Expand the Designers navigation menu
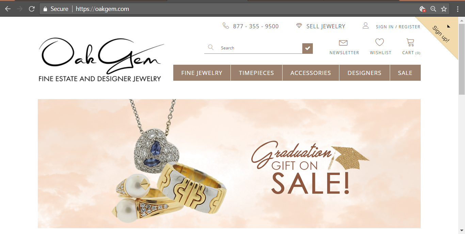This screenshot has height=234, width=465. click(365, 73)
